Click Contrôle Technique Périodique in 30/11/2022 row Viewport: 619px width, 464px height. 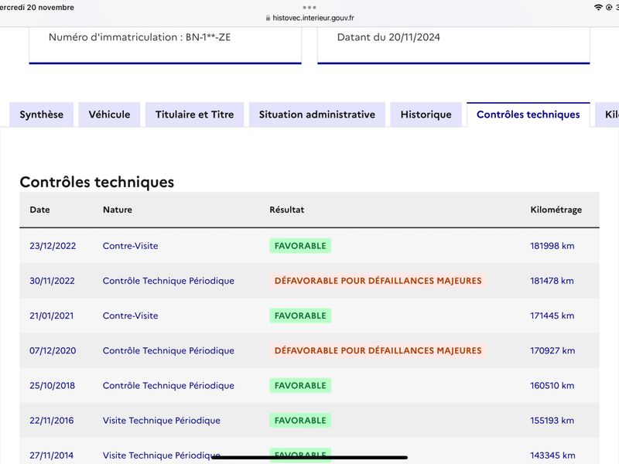(x=169, y=281)
